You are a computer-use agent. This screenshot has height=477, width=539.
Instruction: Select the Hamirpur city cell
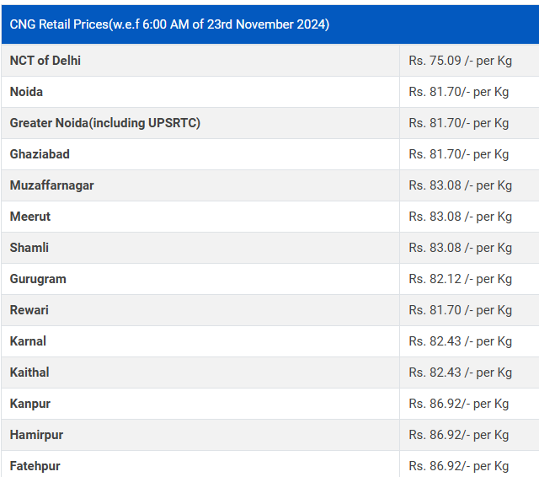coord(36,435)
